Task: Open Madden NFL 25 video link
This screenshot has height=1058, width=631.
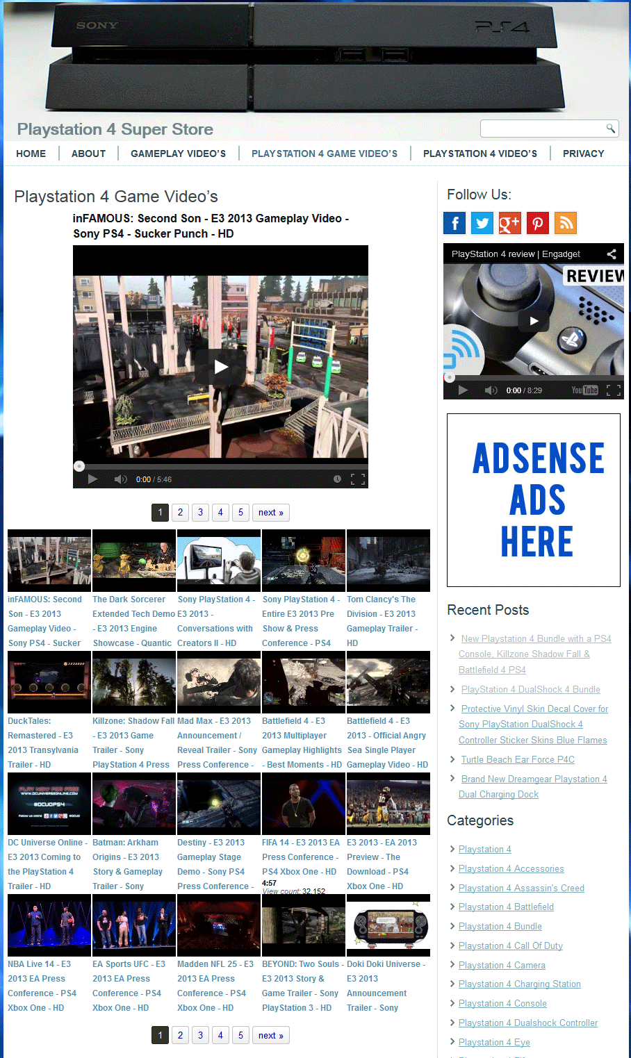Action: tap(215, 986)
